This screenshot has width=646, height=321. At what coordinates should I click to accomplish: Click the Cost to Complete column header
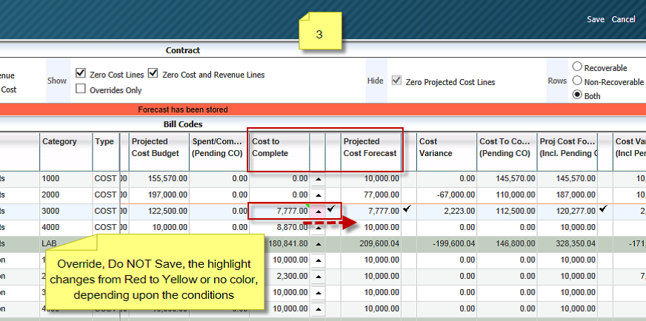(279, 152)
